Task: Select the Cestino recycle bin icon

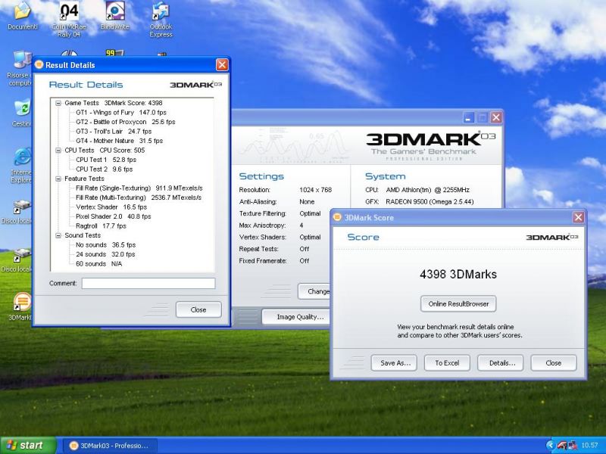Action: pyautogui.click(x=23, y=113)
